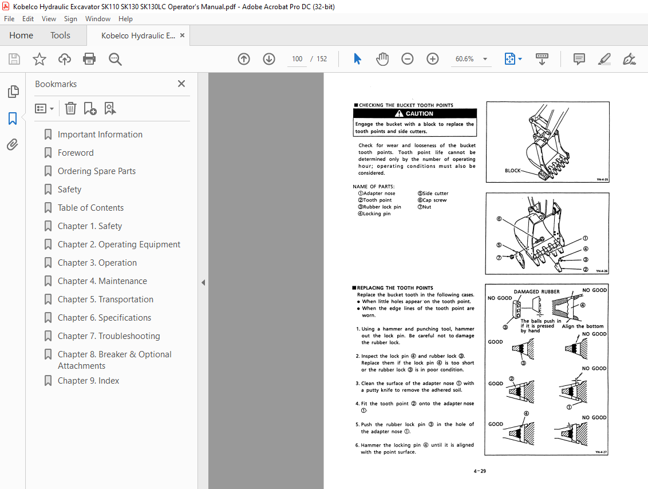Collapse the navigation pane arrow
This screenshot has width=648, height=489.
[x=203, y=283]
